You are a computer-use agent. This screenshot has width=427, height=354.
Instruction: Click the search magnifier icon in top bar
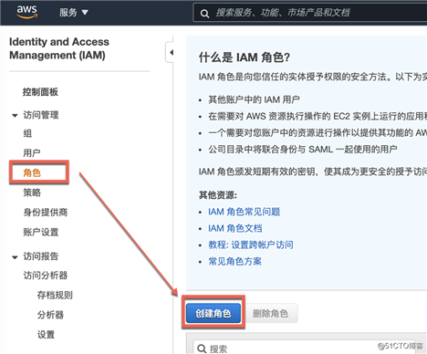coord(204,14)
